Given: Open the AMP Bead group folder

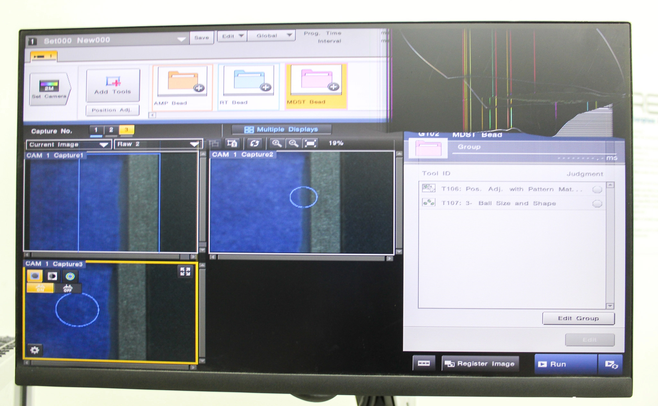Looking at the screenshot, I should coord(182,87).
